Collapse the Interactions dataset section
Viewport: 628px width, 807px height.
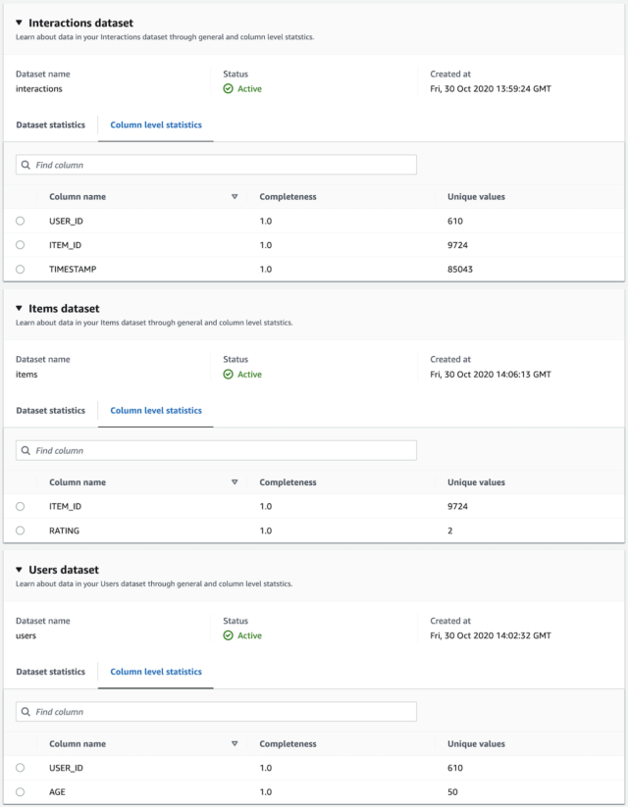coord(19,23)
